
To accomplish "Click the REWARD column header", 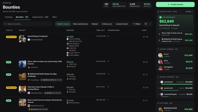I will pyautogui.click(x=70, y=30).
